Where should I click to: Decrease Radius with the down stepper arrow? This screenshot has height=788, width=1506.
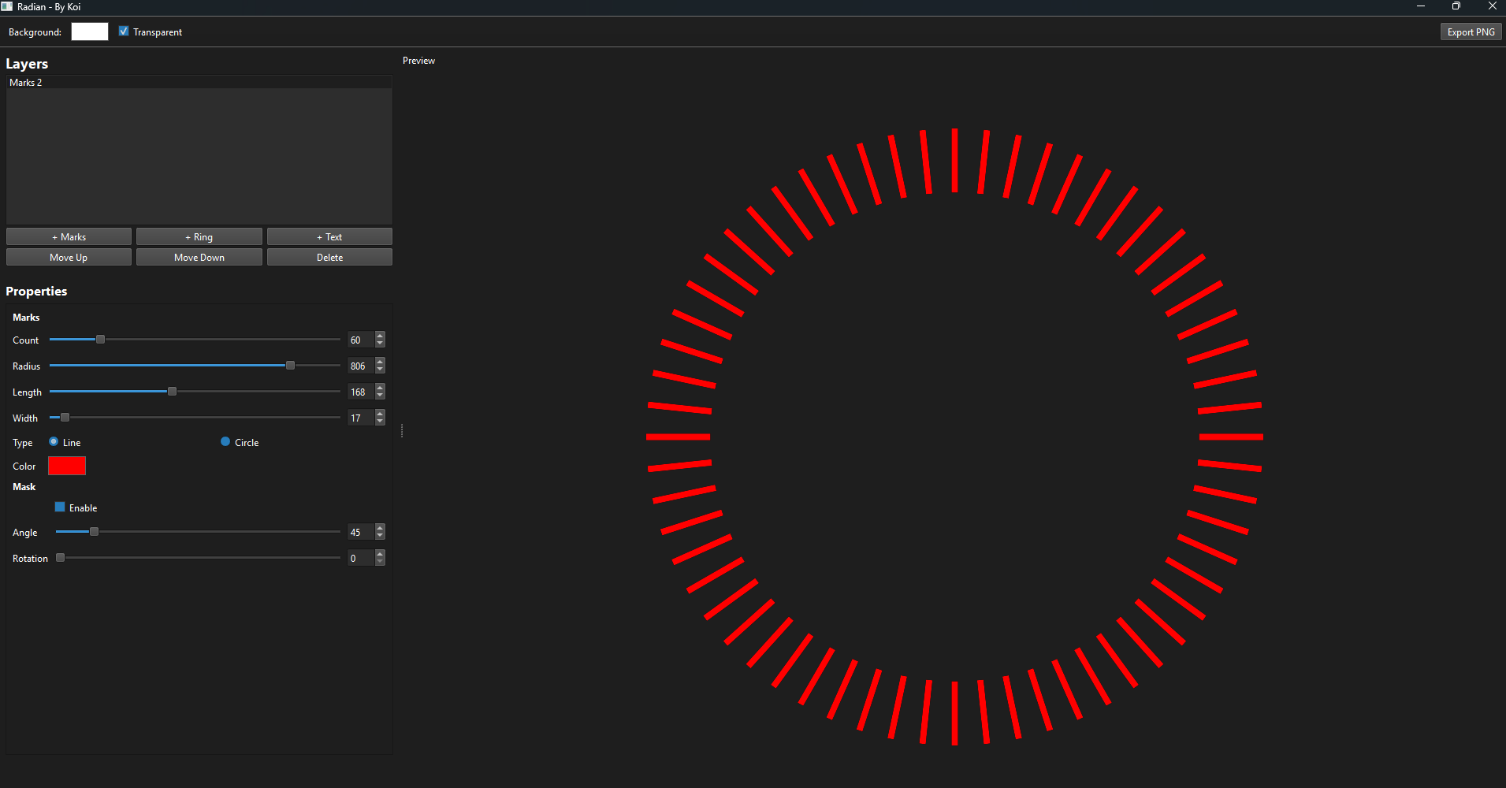[380, 370]
